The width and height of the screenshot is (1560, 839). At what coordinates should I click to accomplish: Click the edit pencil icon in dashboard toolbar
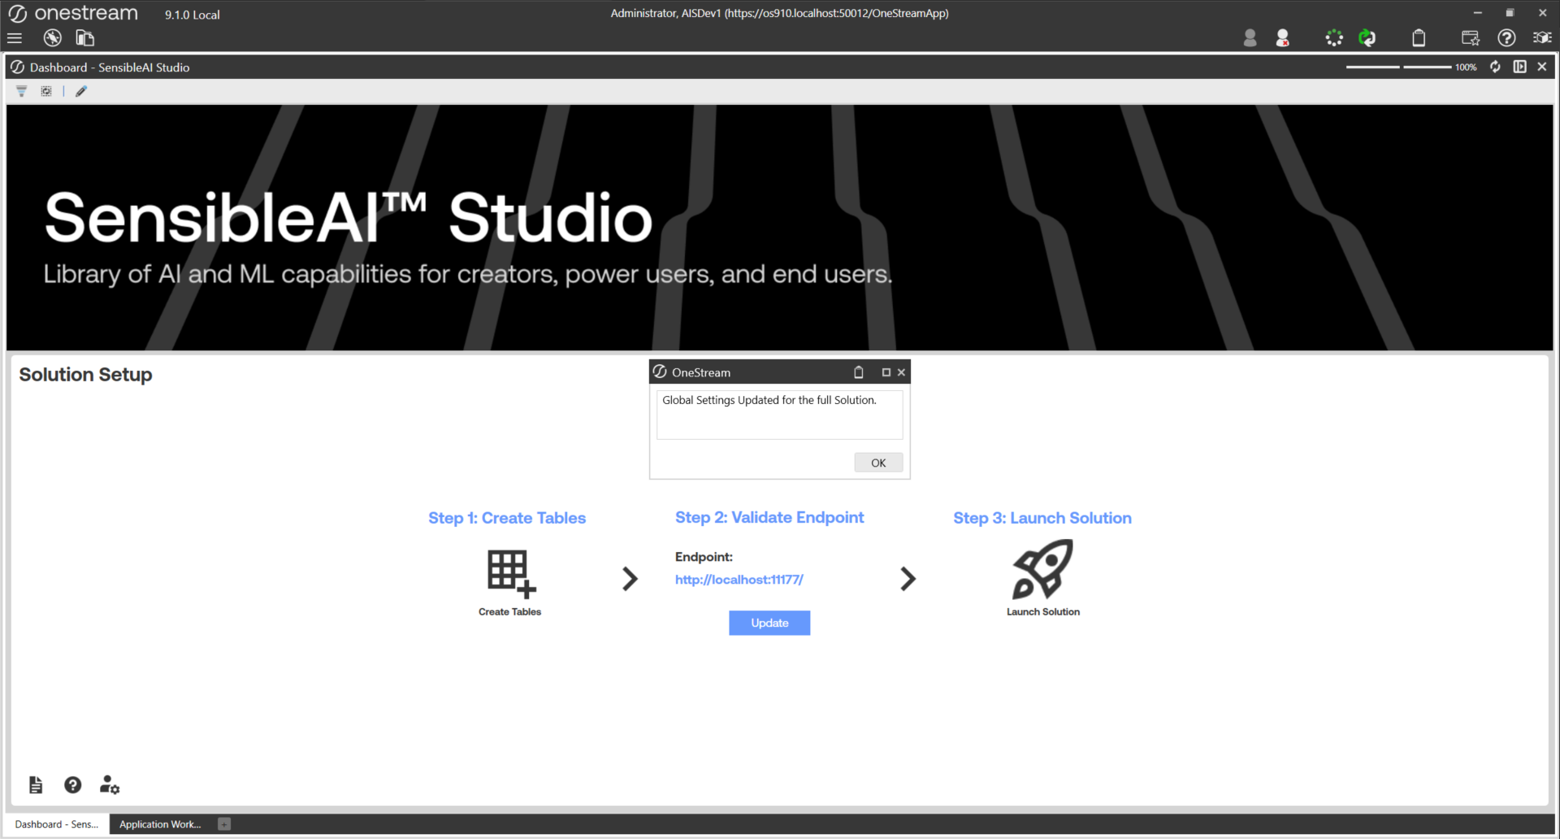(81, 92)
